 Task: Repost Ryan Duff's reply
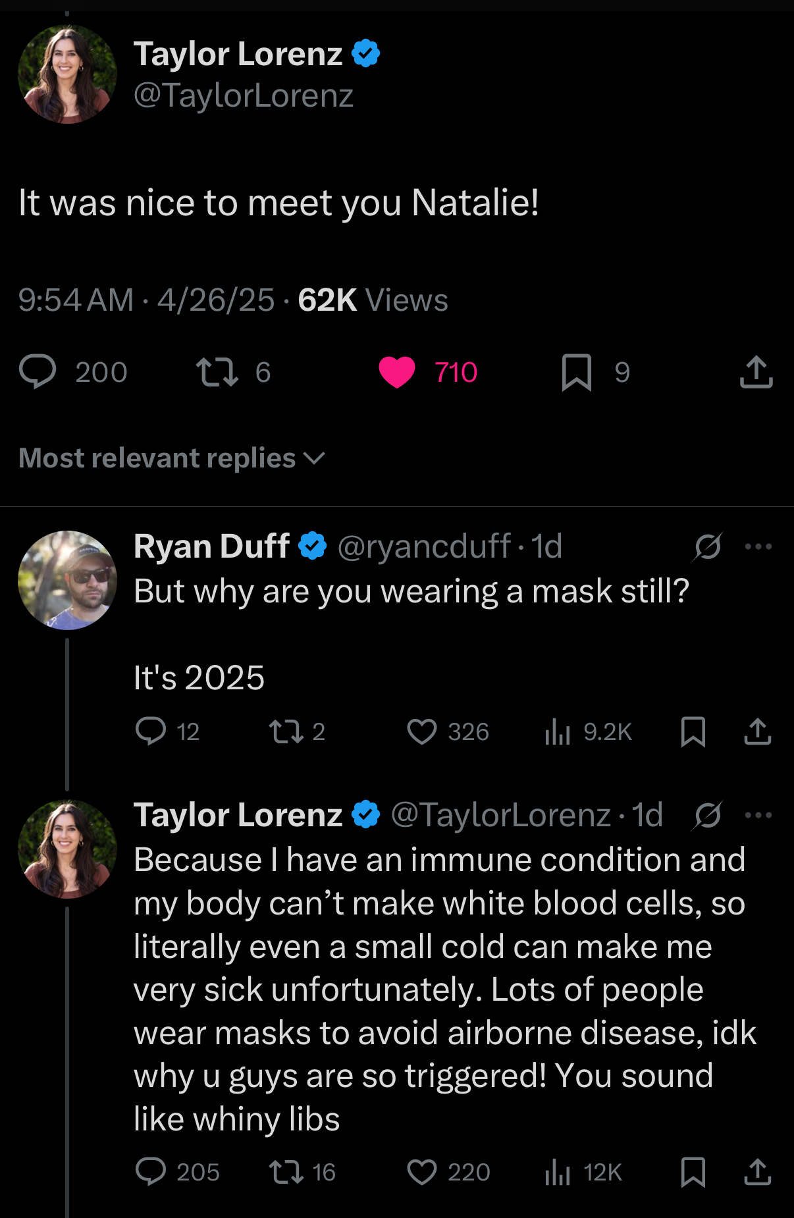point(286,731)
